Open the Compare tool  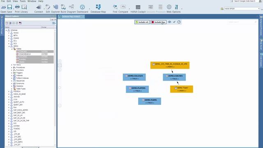(x=123, y=9)
